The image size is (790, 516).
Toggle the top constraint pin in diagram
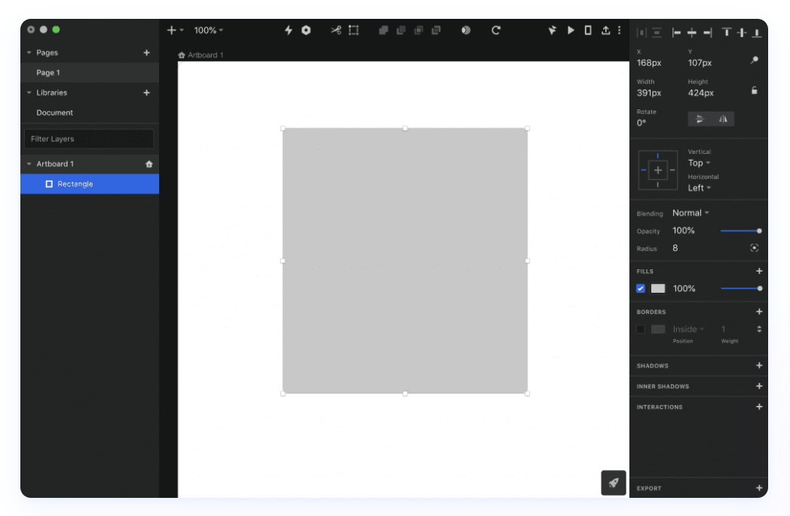(x=657, y=156)
